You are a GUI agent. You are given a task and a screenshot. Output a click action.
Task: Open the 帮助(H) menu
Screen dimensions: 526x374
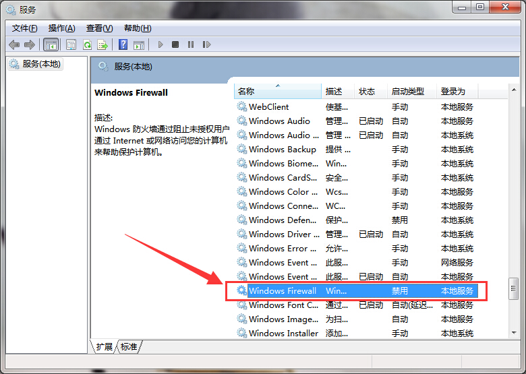pyautogui.click(x=138, y=28)
